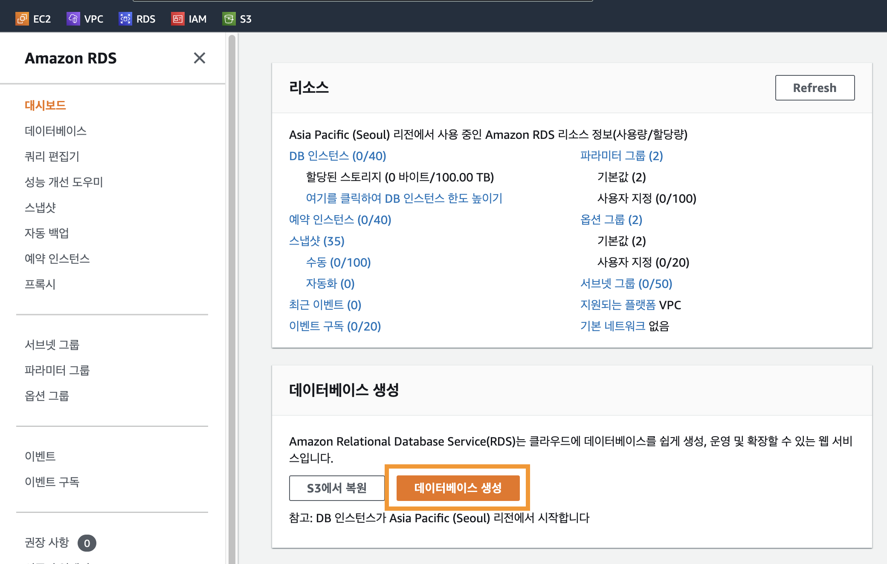Go to 스냅샷 in the sidebar

coord(40,207)
